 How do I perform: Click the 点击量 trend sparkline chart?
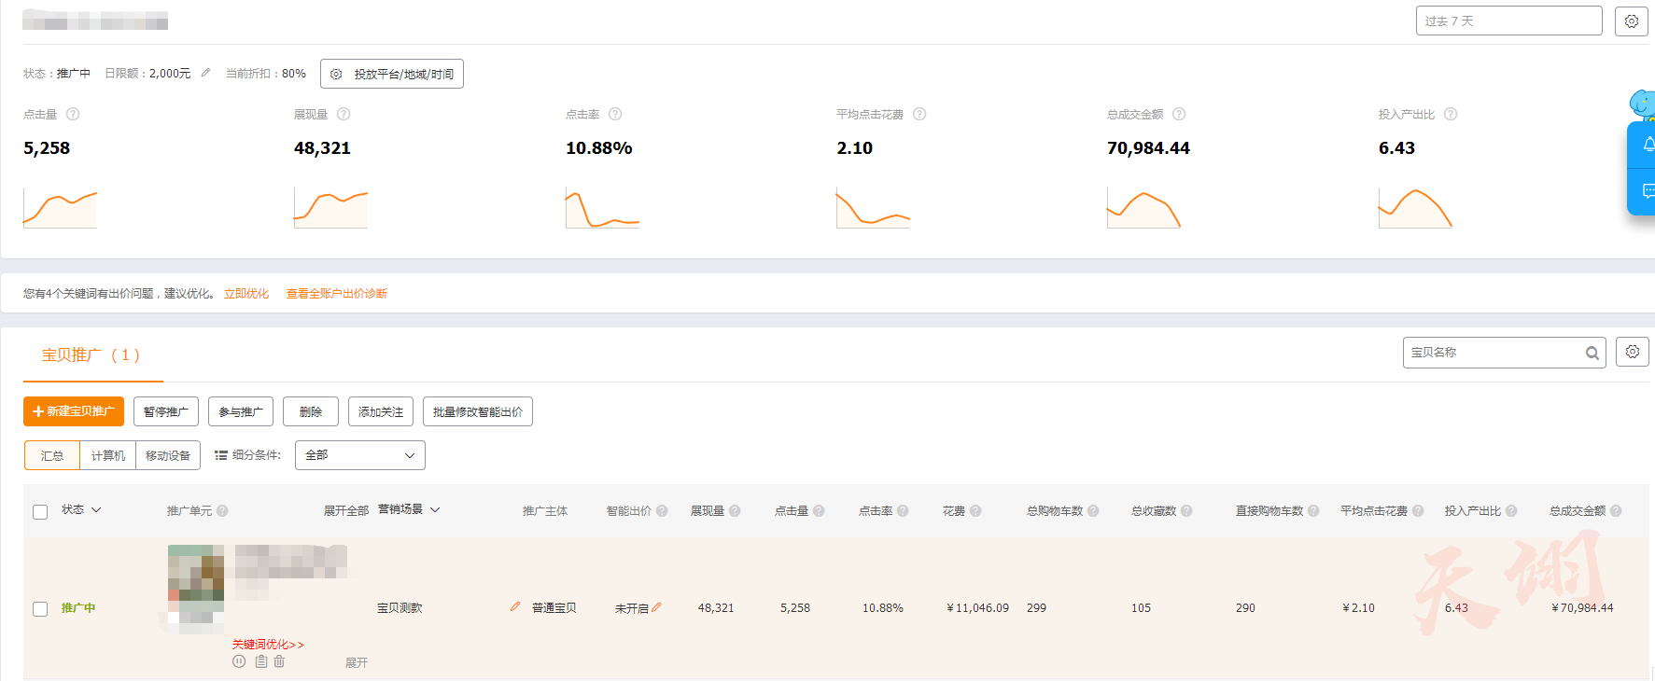click(60, 207)
